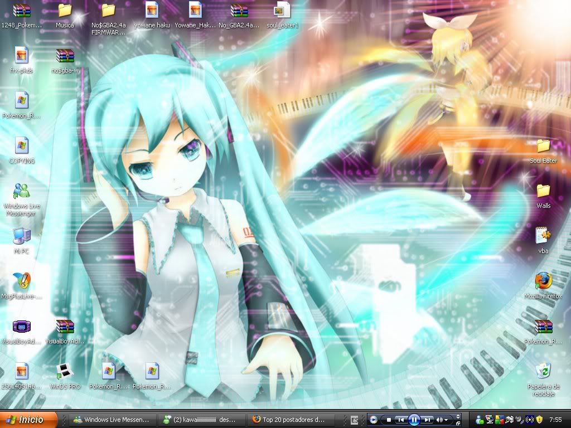Click the monitor display icon in tray
The width and height of the screenshot is (571, 428).
click(490, 420)
